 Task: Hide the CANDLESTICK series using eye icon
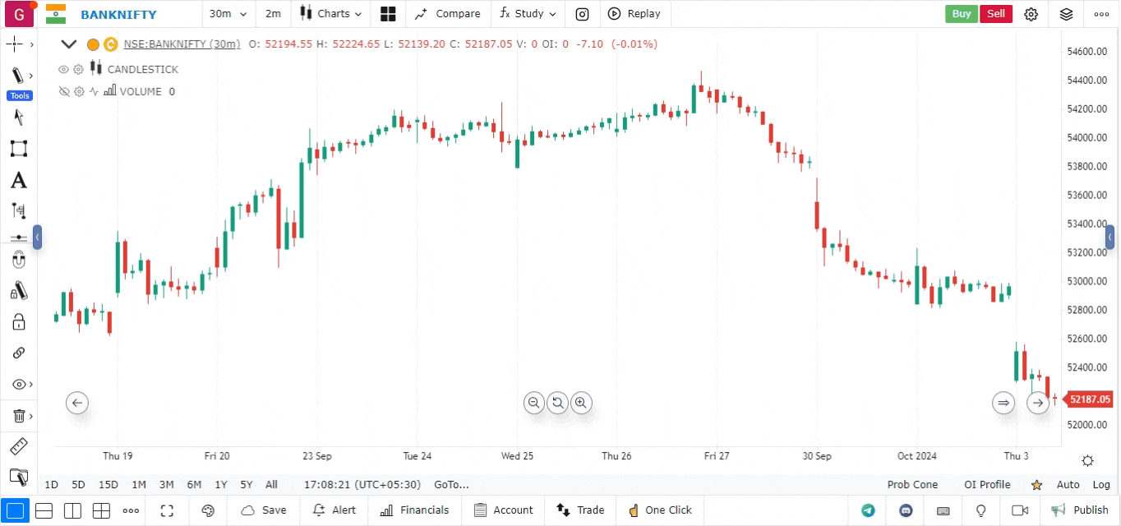pyautogui.click(x=63, y=69)
